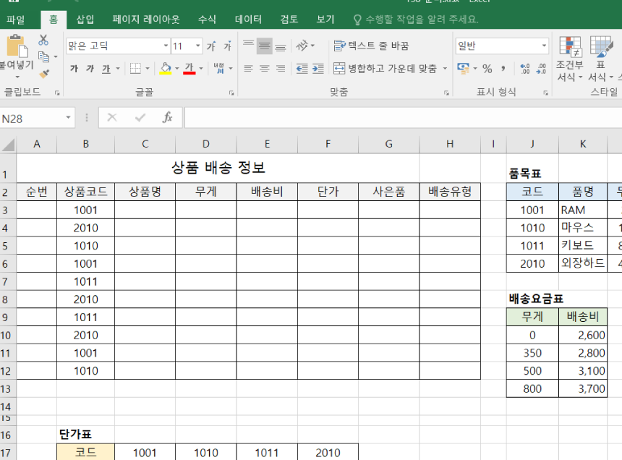Viewport: 622px width, 460px height.
Task: Select the Format Painter brush icon
Action: click(44, 74)
